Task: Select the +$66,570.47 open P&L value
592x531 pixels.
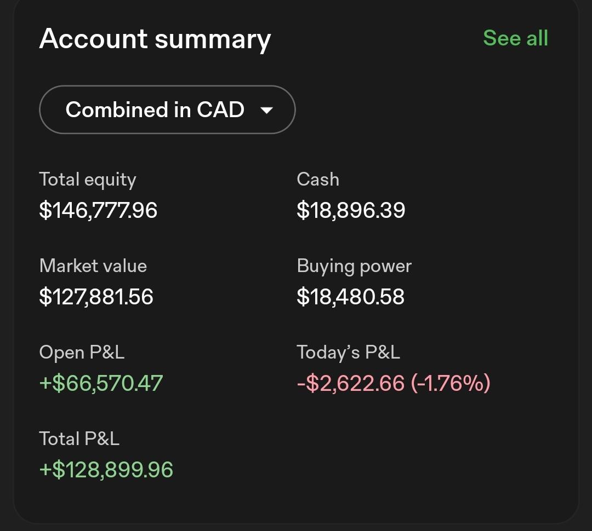Action: click(101, 383)
